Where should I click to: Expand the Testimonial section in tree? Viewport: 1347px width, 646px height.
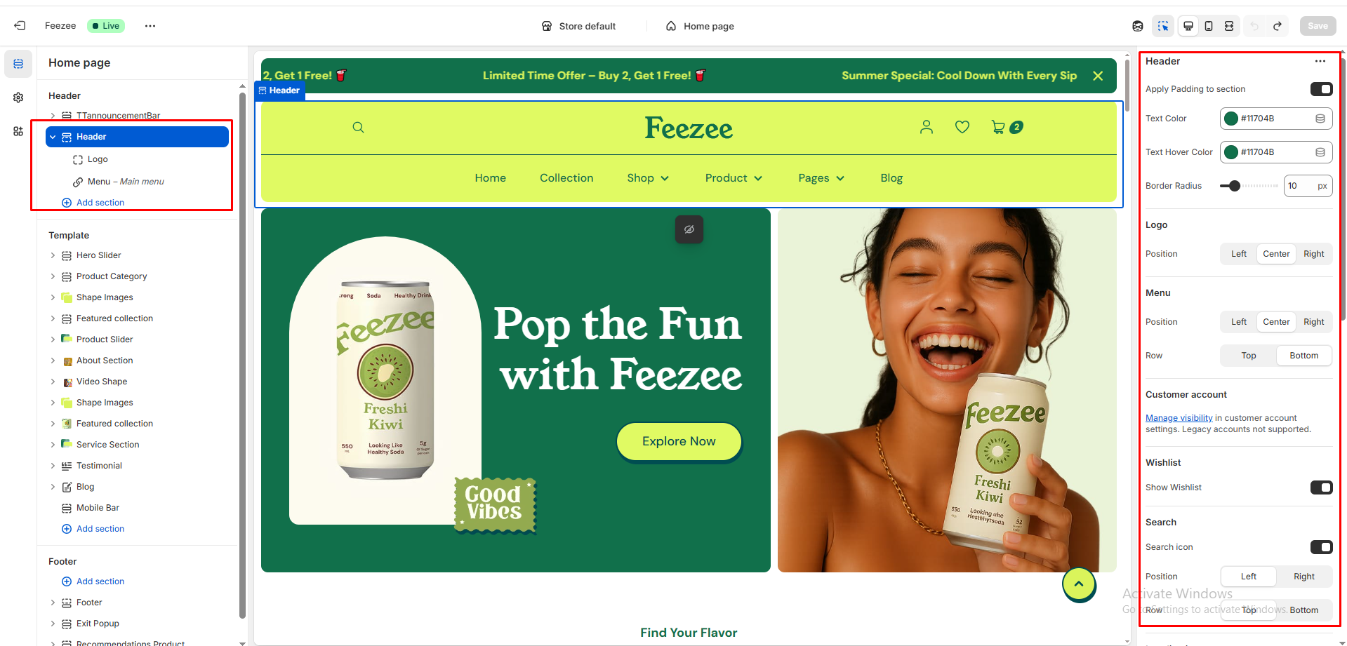pos(53,466)
